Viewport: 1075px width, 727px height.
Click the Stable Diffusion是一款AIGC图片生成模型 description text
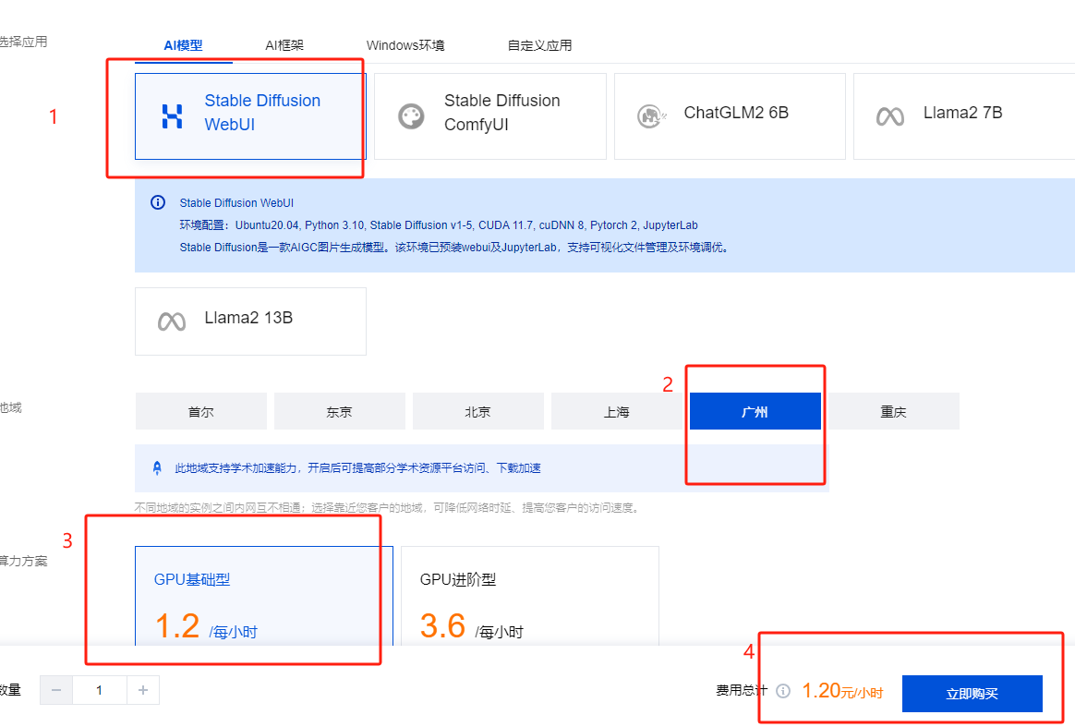click(x=455, y=248)
